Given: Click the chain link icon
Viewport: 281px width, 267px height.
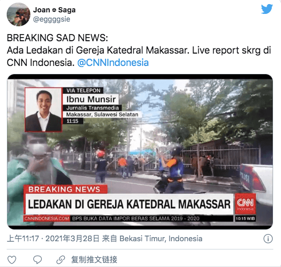Looking at the screenshot, I should [x=61, y=260].
